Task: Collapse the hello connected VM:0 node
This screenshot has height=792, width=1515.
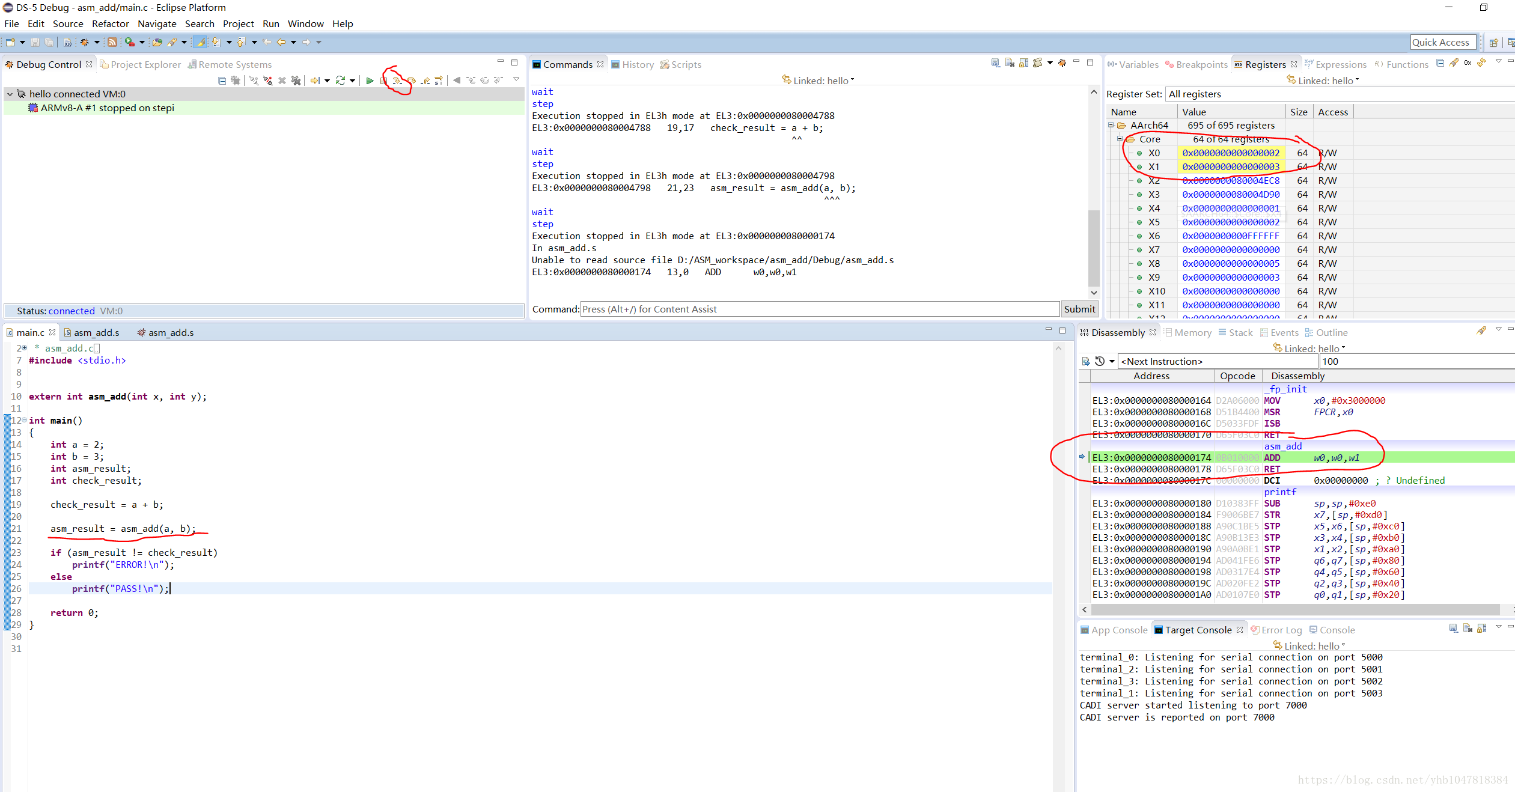Action: tap(10, 94)
